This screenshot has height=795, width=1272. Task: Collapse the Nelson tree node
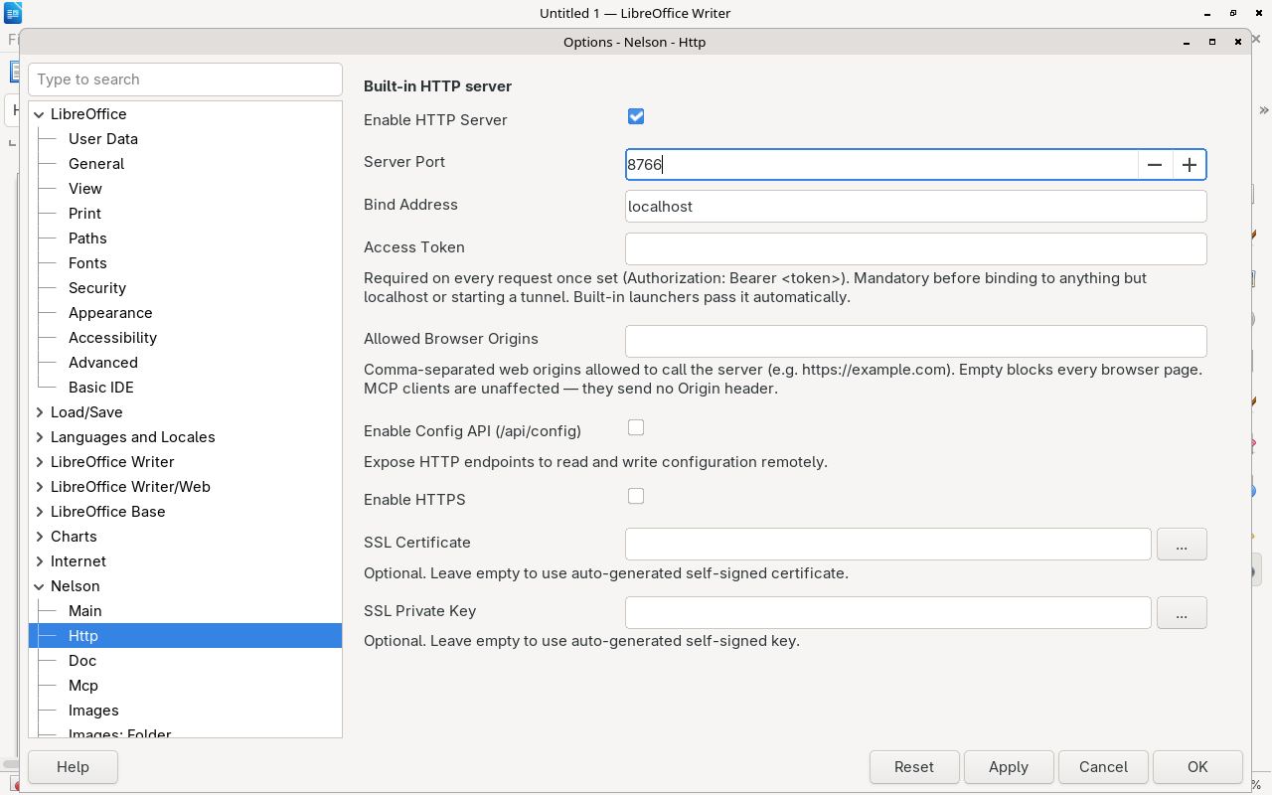point(40,586)
